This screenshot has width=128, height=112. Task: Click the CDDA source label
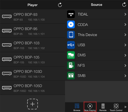[x=83, y=25]
